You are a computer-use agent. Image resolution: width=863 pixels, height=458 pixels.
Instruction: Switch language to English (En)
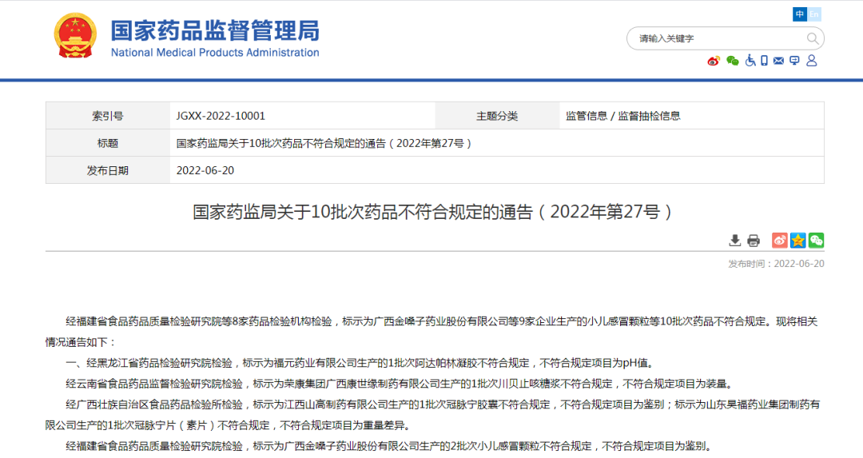tap(814, 14)
